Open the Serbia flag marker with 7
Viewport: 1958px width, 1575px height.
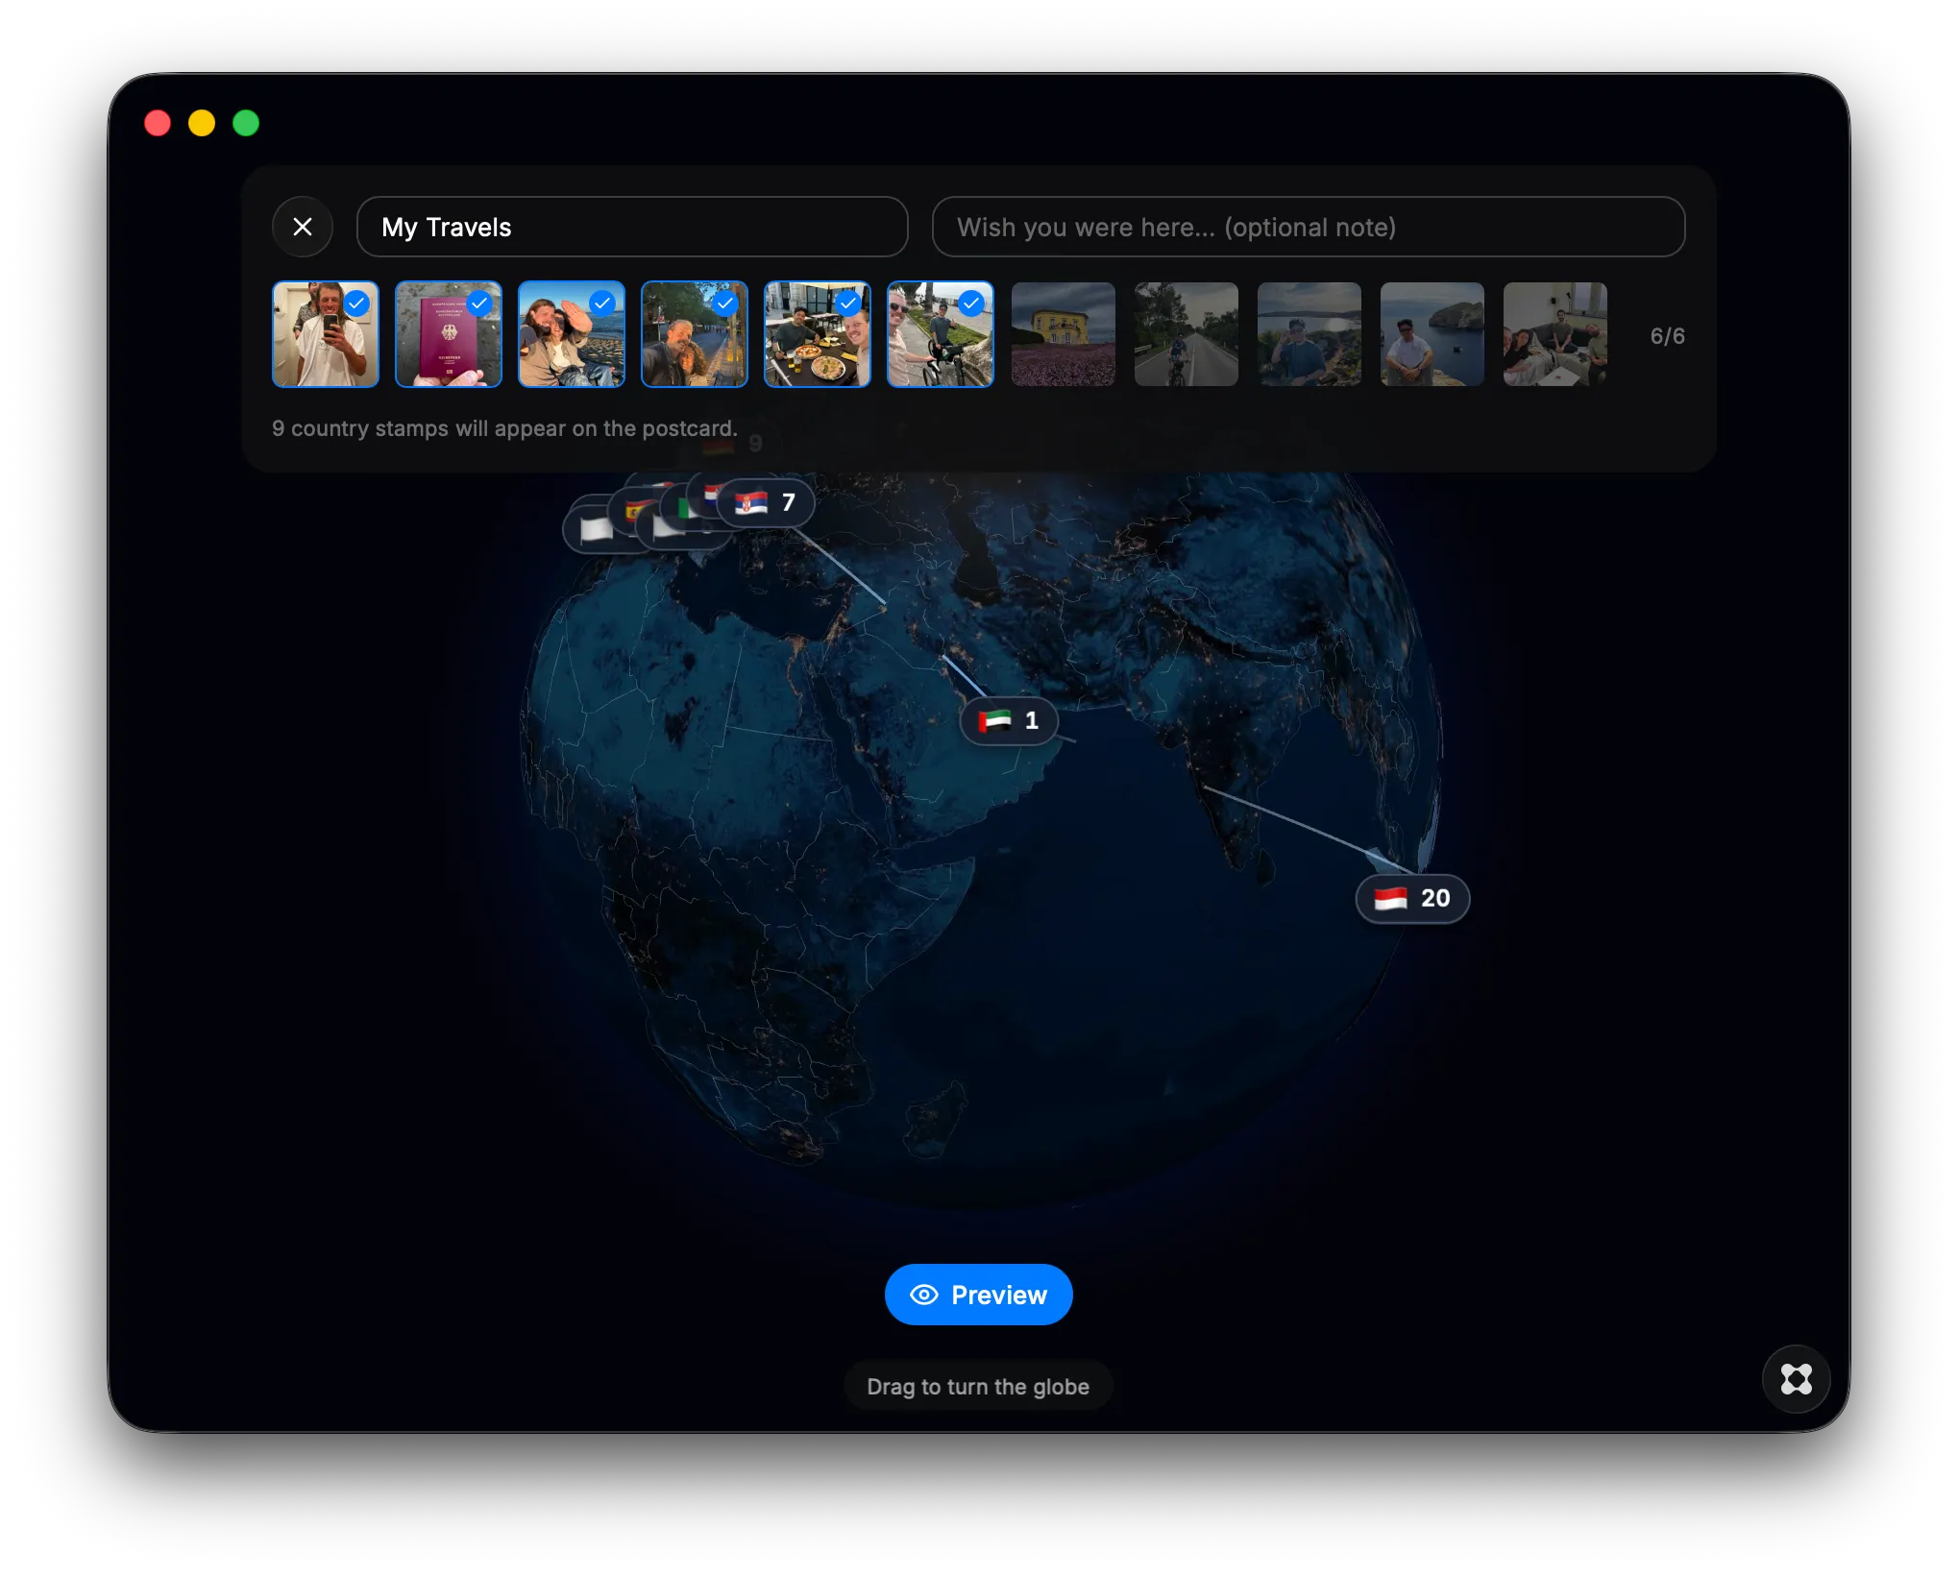[x=766, y=502]
